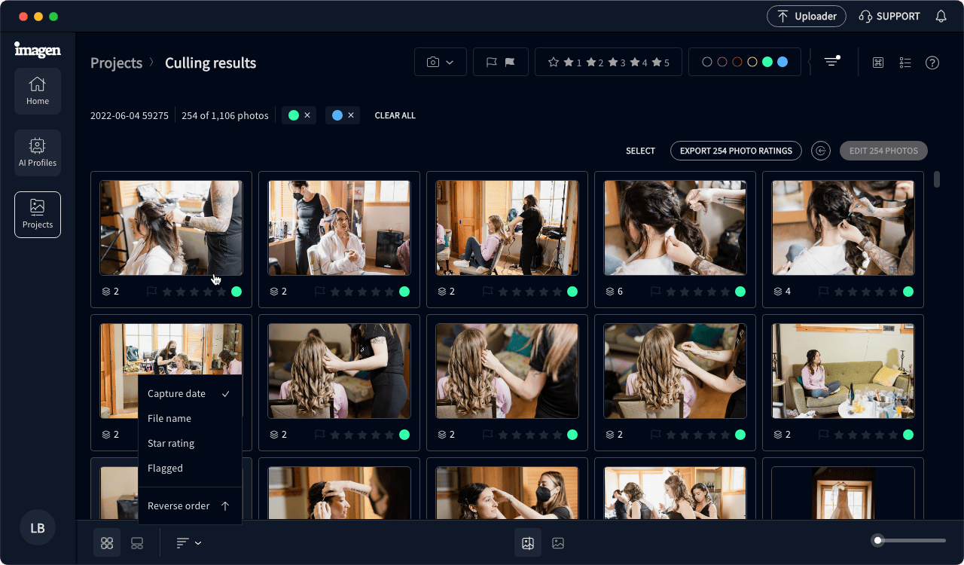Click the help question mark icon
The height and width of the screenshot is (565, 964).
pyautogui.click(x=932, y=63)
